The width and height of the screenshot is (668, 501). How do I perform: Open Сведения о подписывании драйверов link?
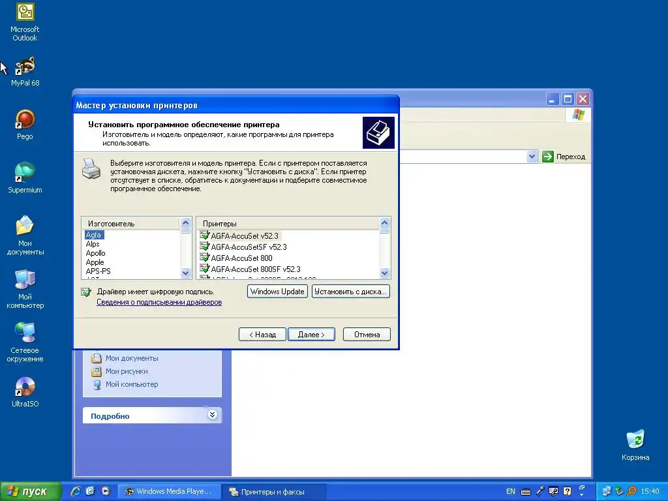(159, 302)
